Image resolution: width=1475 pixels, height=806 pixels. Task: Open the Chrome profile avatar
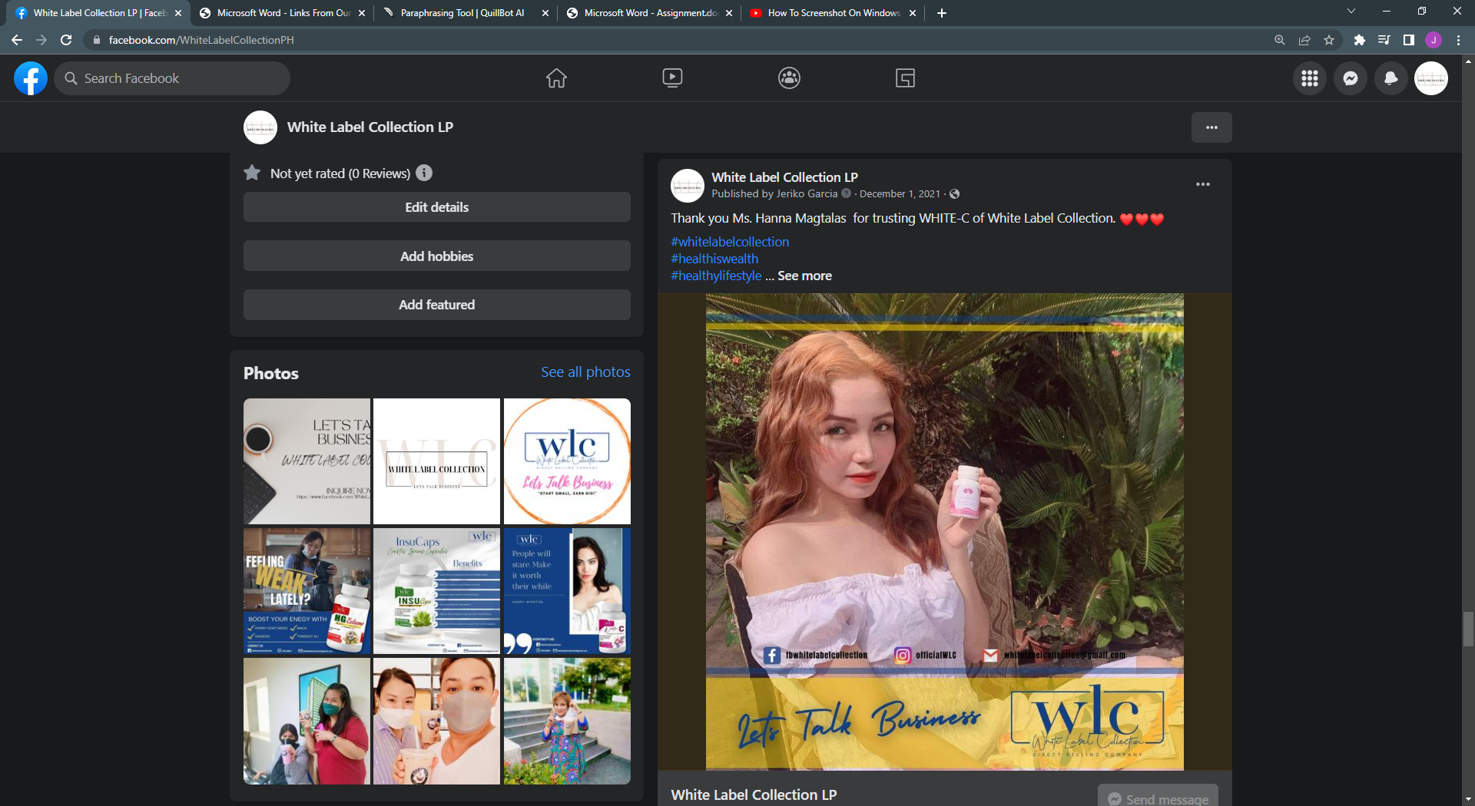(1434, 40)
